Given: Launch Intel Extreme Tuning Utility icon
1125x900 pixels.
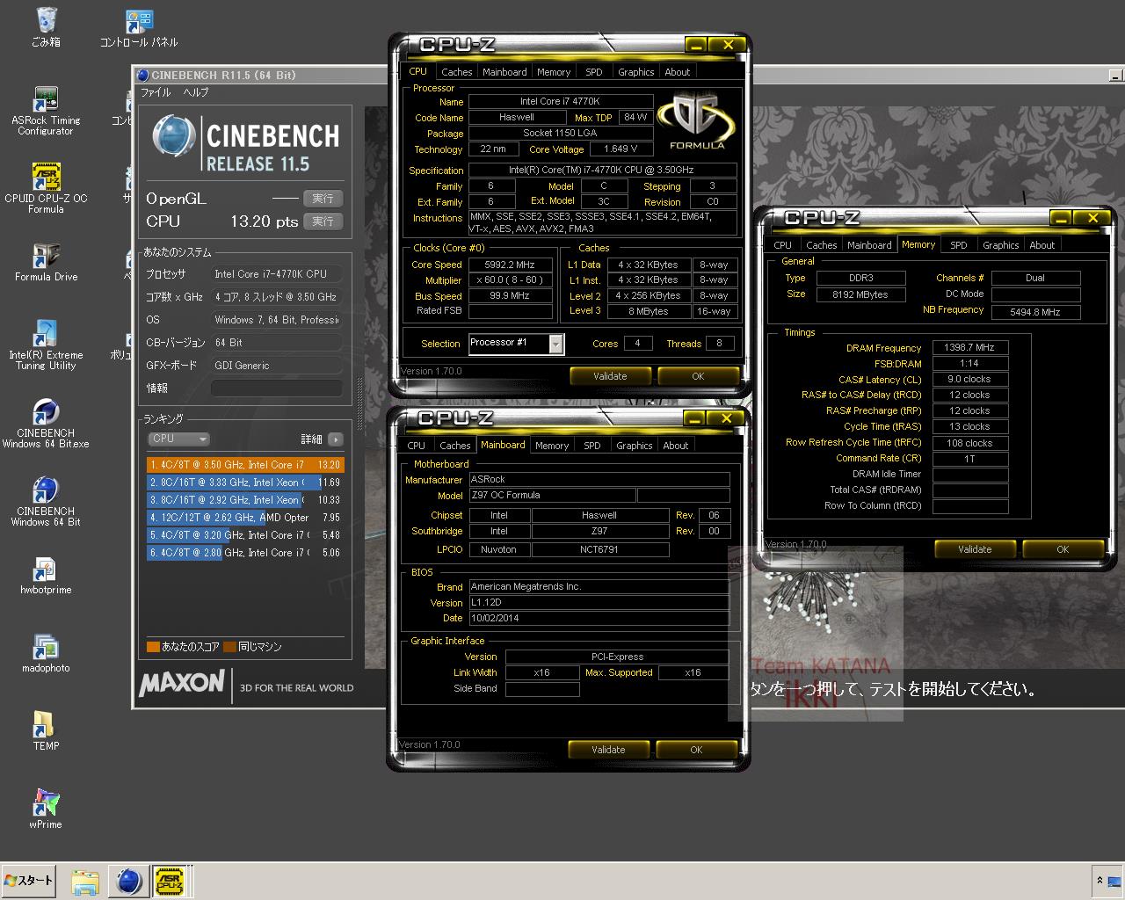Looking at the screenshot, I should pos(46,345).
